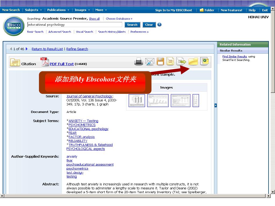Open the second chart image thumbnail
Viewport: 275px width, 206px height.
[x=158, y=101]
